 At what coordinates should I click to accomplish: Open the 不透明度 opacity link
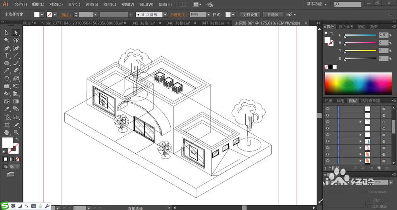(179, 15)
